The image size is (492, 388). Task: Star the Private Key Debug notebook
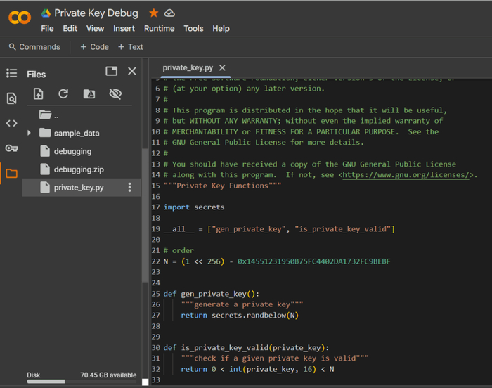(154, 13)
